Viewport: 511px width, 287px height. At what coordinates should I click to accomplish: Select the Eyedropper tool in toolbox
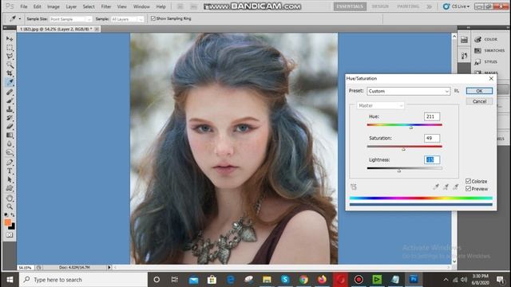point(10,82)
